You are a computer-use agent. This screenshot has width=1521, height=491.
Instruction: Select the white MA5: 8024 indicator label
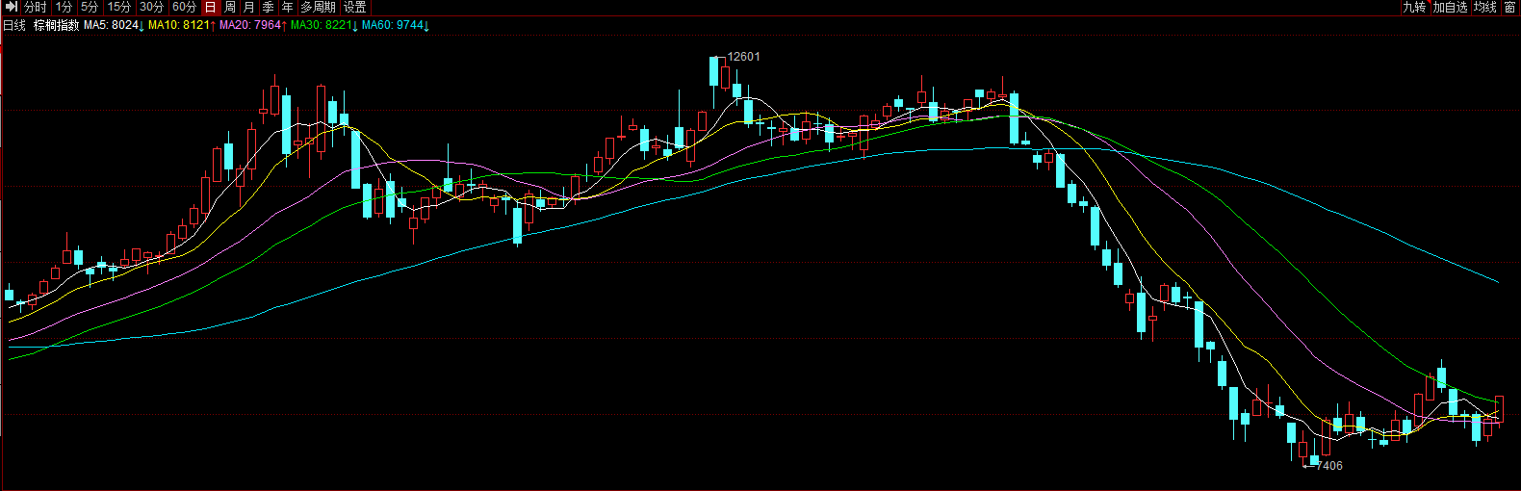[114, 25]
